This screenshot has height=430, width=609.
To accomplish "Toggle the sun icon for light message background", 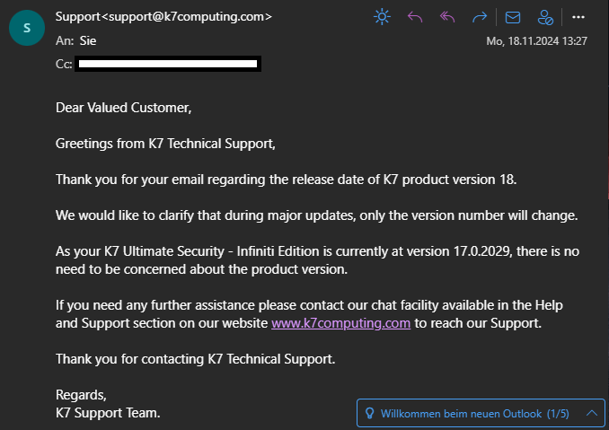I will [382, 17].
